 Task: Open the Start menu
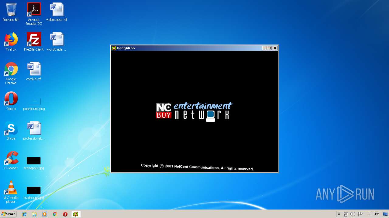pos(8,214)
